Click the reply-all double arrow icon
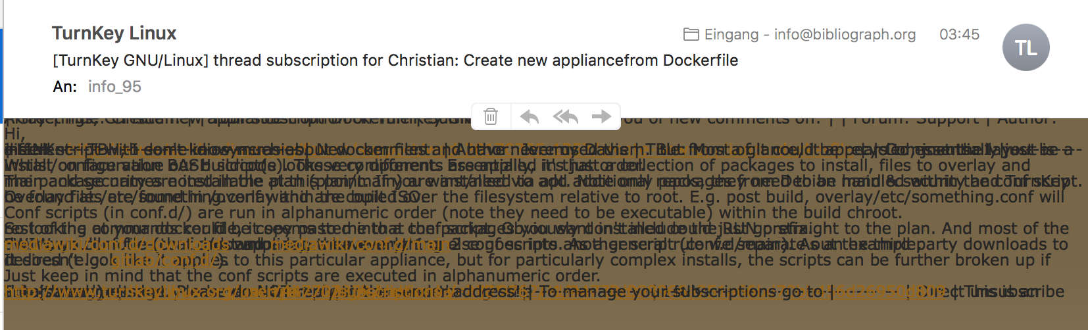Screen dimensions: 1088x330 (566, 116)
